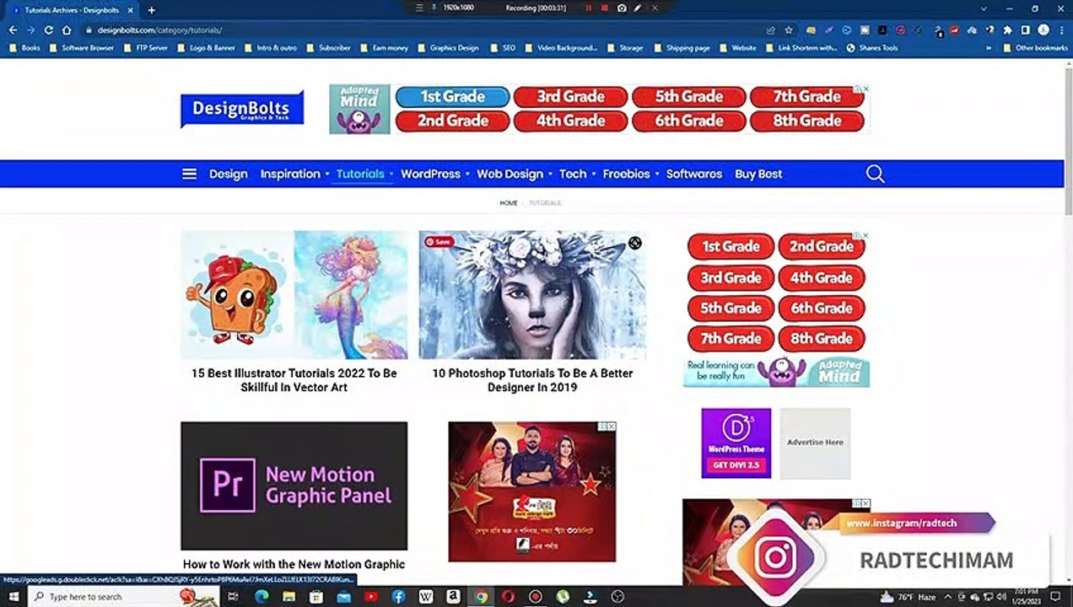Click the browser forward arrow
Screen dimensions: 1073x607
click(x=30, y=30)
